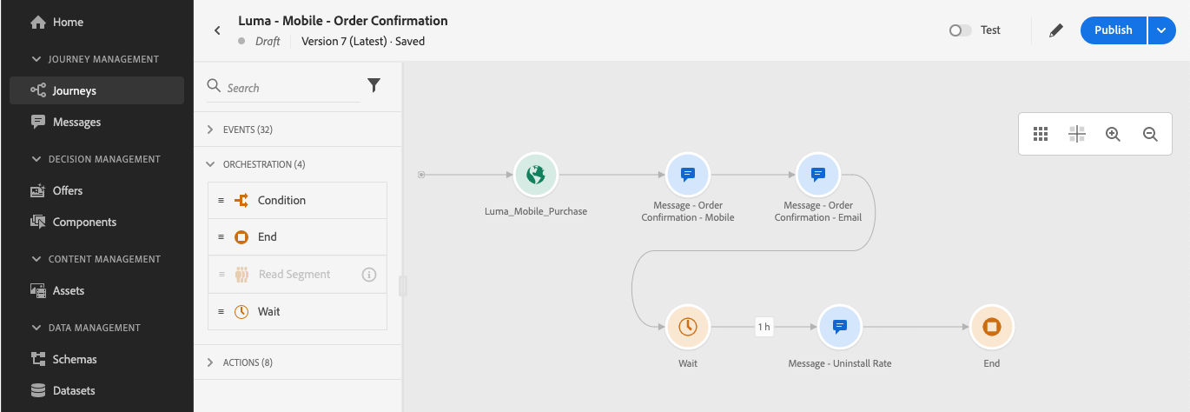Open Offers in the sidebar

click(96, 190)
